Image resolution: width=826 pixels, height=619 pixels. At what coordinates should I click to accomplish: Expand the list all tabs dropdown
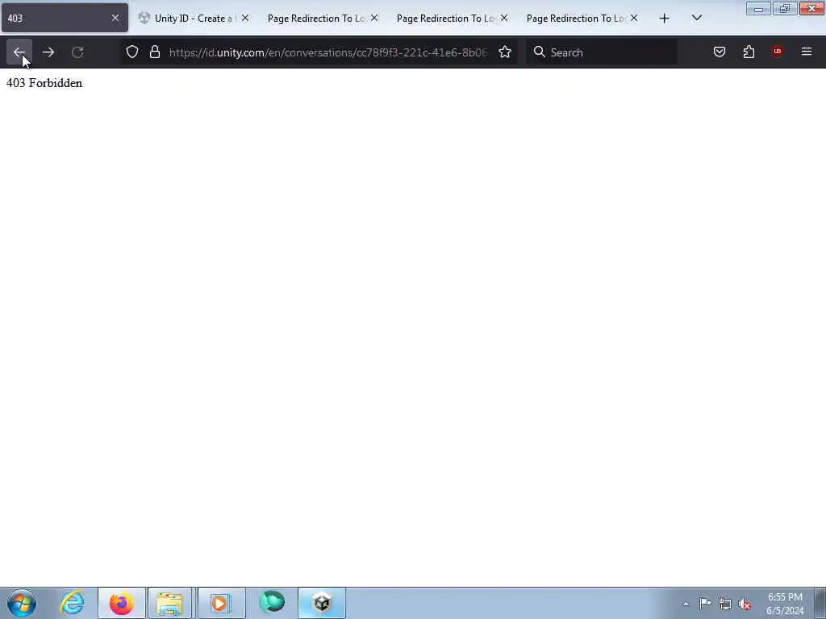tap(696, 19)
